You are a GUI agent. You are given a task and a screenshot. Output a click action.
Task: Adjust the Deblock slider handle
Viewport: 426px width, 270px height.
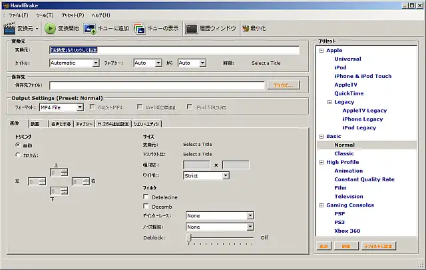click(189, 238)
